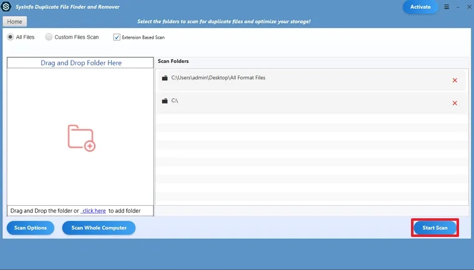Screen dimensions: 474x270
Task: Remove the All Format Files folder with red X
Action: point(455,80)
